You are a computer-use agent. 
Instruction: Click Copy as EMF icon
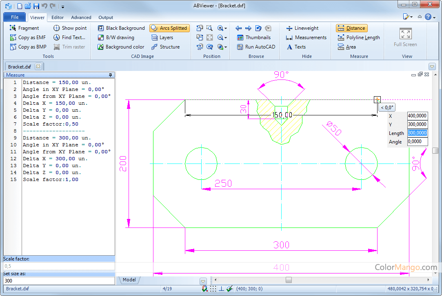13,38
